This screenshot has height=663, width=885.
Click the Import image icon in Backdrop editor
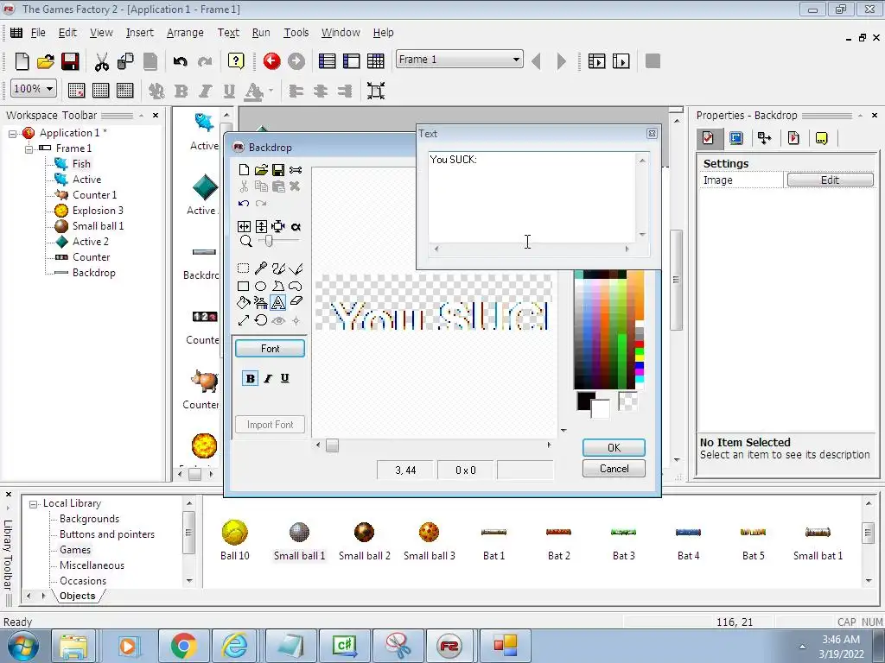coord(261,170)
